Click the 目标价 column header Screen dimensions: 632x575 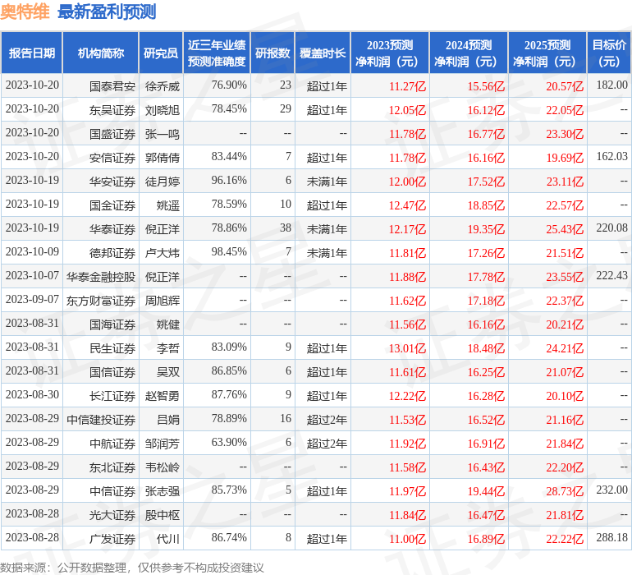[x=609, y=53]
